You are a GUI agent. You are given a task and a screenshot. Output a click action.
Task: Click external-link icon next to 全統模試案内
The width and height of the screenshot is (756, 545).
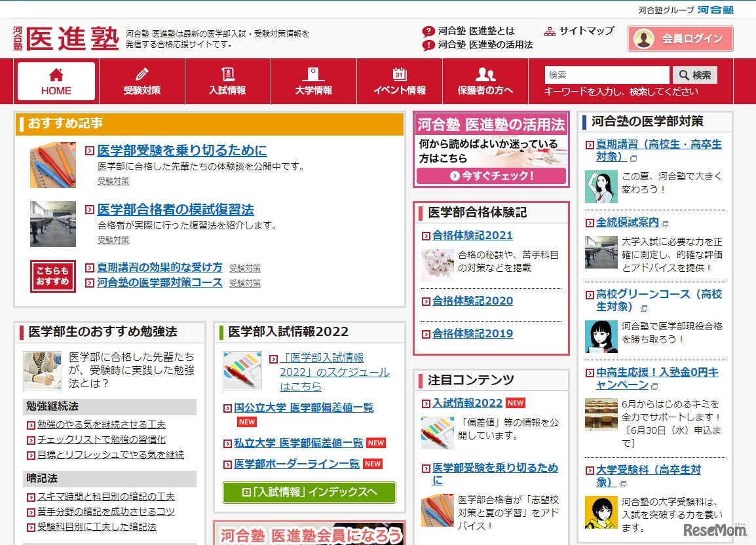pyautogui.click(x=666, y=224)
